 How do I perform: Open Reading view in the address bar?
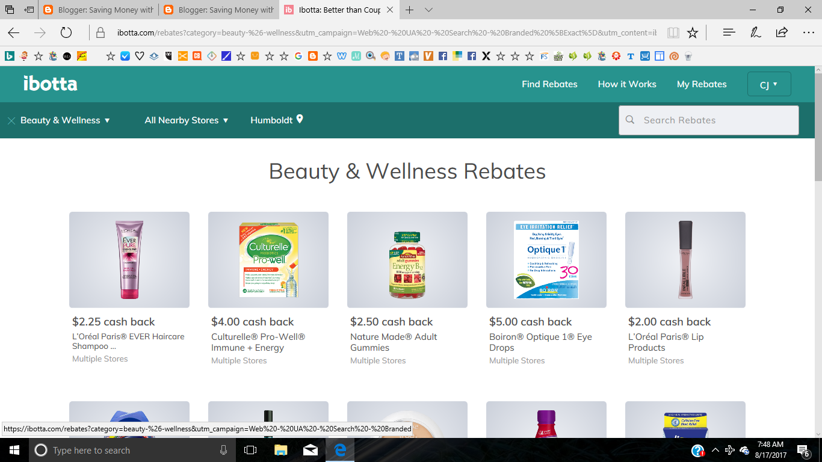673,32
